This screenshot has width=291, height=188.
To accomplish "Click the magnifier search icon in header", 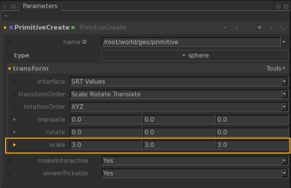I will point(282,28).
